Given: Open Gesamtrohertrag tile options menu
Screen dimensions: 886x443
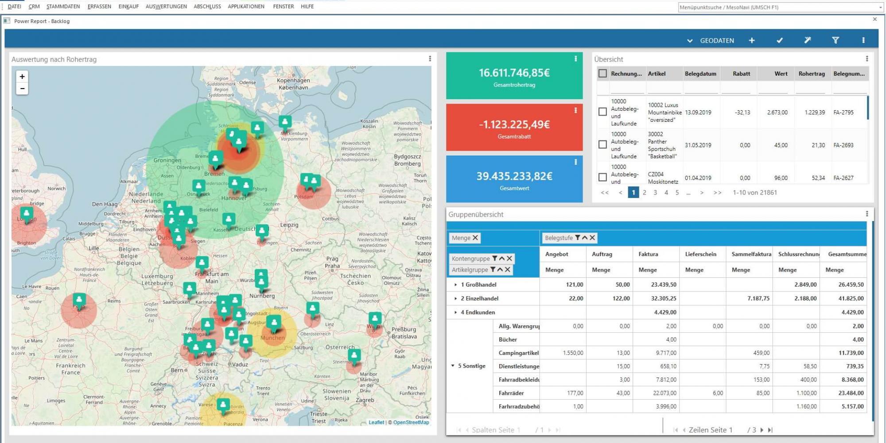Looking at the screenshot, I should click(x=575, y=58).
